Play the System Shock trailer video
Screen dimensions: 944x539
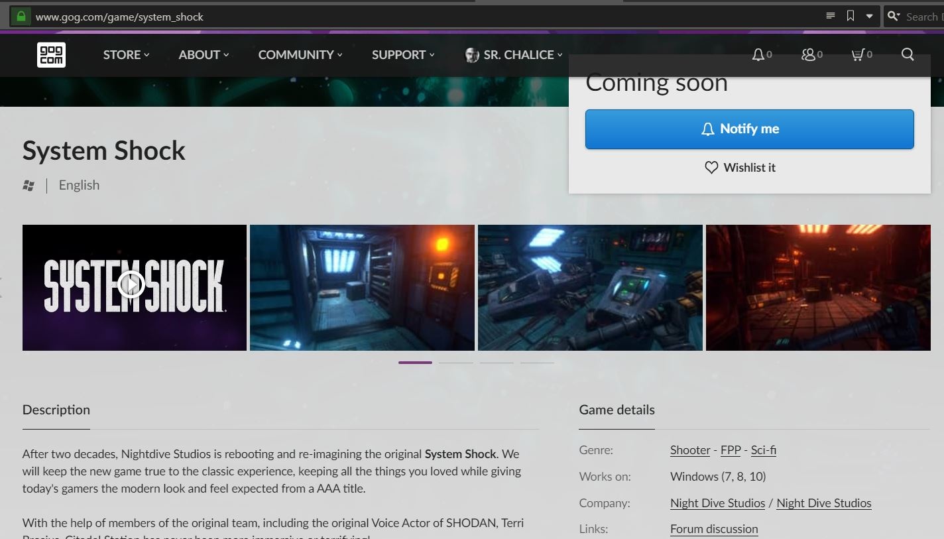132,286
